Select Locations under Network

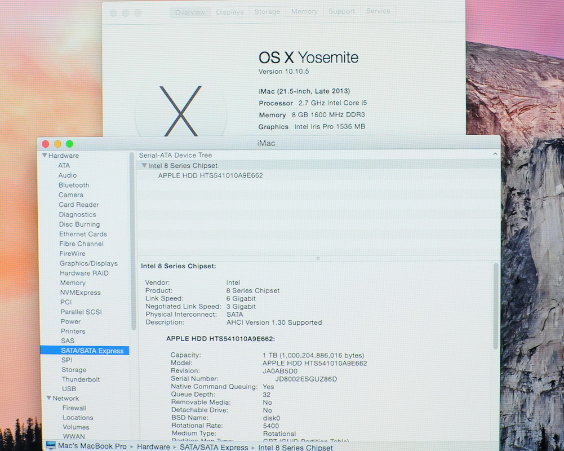[x=78, y=418]
